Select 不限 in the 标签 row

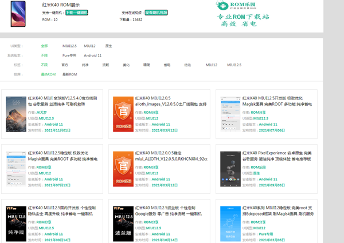click(x=44, y=65)
